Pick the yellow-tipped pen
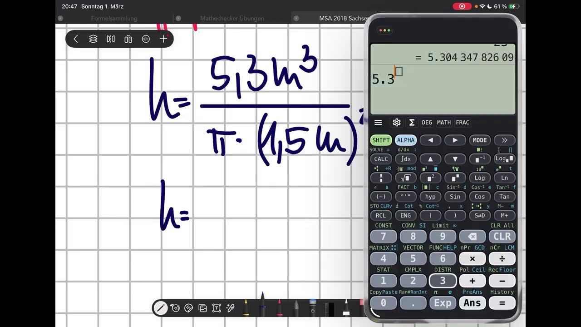Viewport: 581px width, 327px height. click(x=246, y=307)
